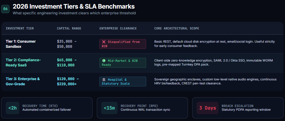The image size is (285, 121).
Task: Click Automated containerized failover text
Action: (x=47, y=110)
